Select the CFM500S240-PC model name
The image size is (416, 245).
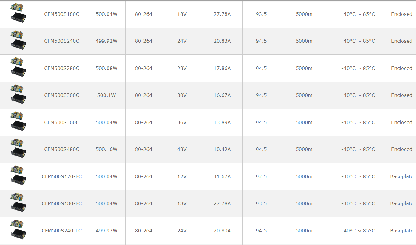(62, 231)
